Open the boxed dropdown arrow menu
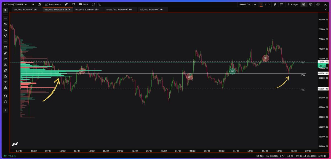Viewport: 331px width, 159px height. pyautogui.click(x=100, y=4)
